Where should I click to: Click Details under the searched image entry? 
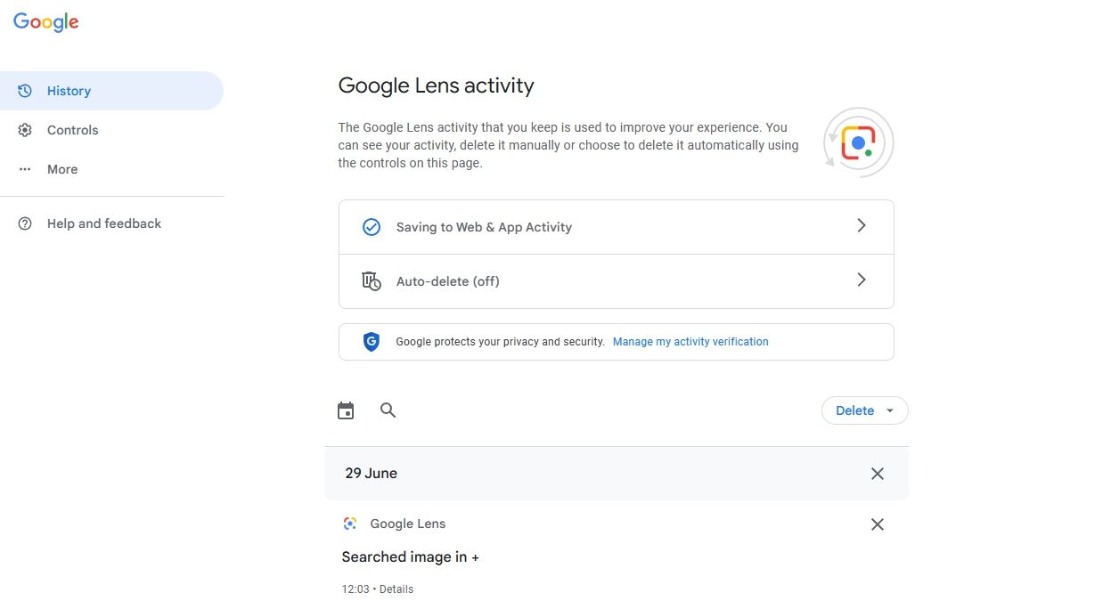pos(396,589)
